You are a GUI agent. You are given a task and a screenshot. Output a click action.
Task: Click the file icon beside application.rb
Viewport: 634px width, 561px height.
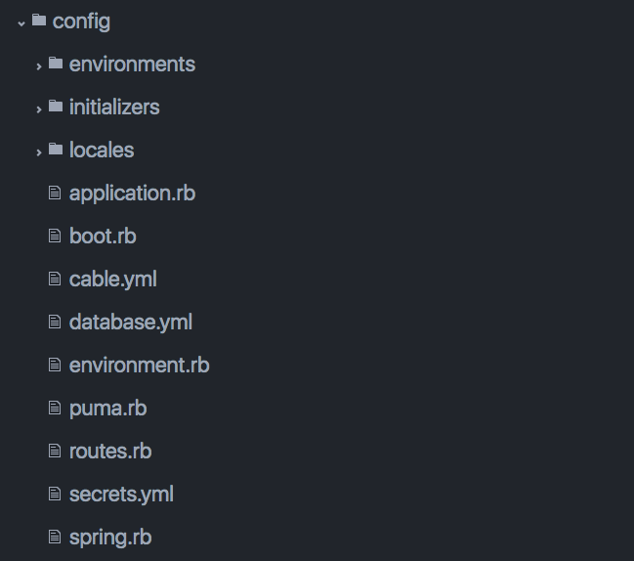(x=55, y=193)
